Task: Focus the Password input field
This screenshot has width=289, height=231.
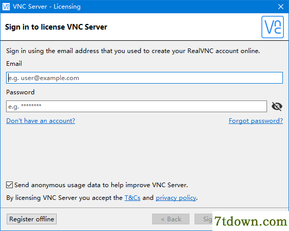Action: click(136, 106)
